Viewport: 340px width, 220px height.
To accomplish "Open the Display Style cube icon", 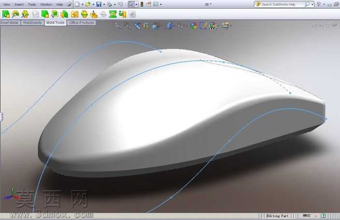I will pos(169,26).
